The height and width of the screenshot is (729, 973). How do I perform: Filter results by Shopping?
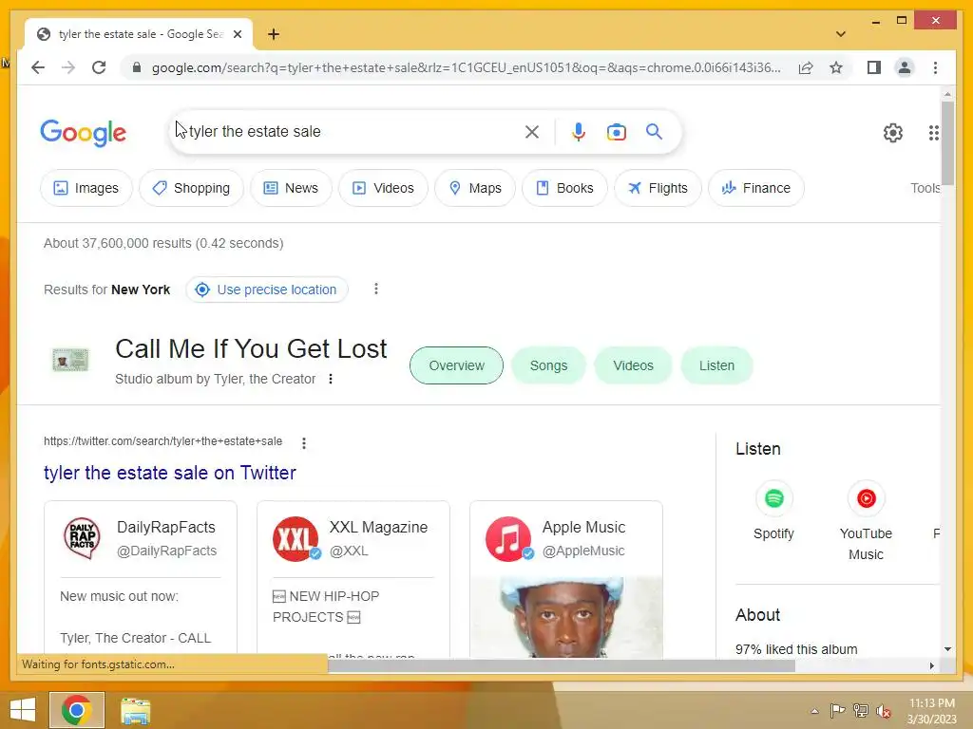[191, 188]
